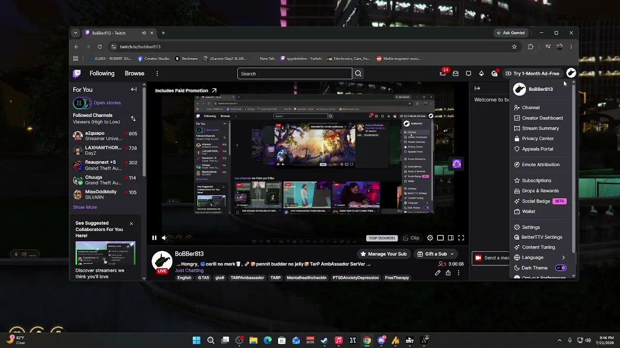
Task: Click the search magnifier button
Action: coord(358,73)
